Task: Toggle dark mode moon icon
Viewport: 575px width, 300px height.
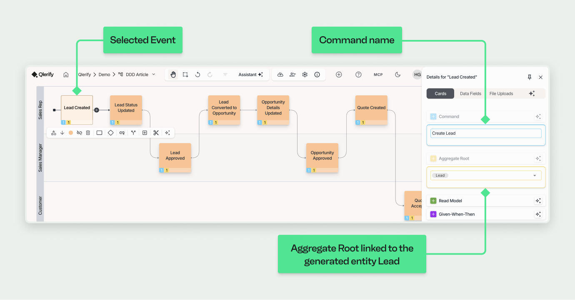Action: pos(398,74)
